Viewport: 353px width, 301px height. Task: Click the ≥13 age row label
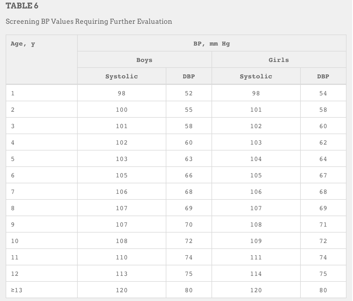17,290
